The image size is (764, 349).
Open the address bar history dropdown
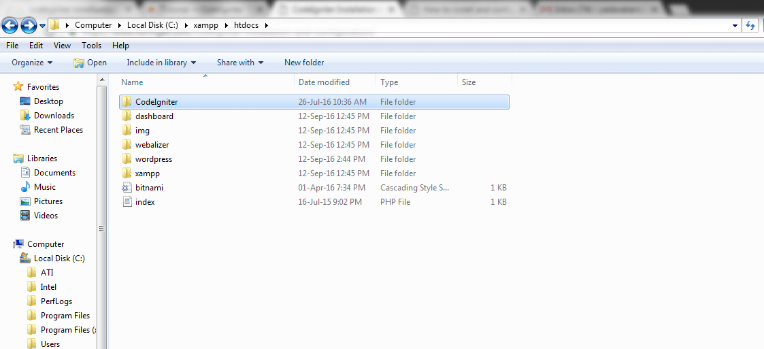pos(735,25)
